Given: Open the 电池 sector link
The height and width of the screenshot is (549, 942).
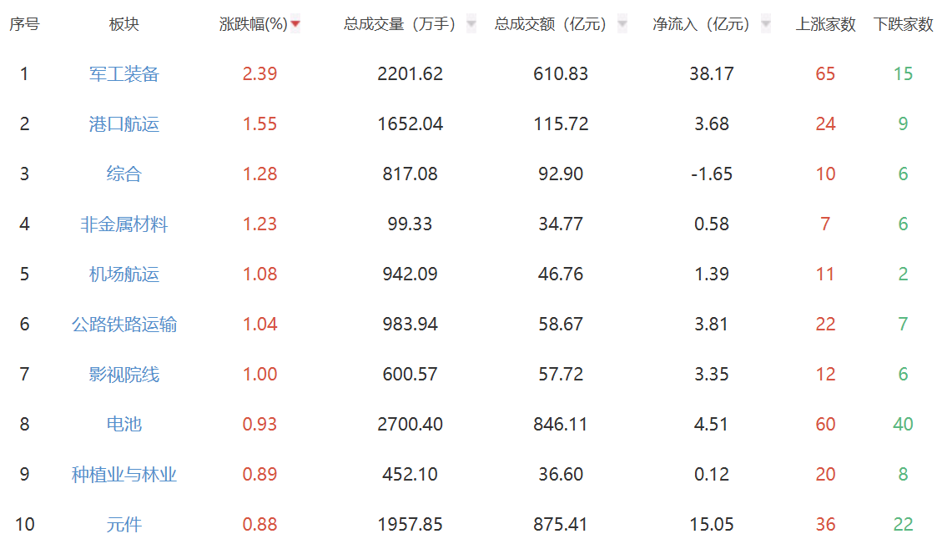Looking at the screenshot, I should (124, 425).
